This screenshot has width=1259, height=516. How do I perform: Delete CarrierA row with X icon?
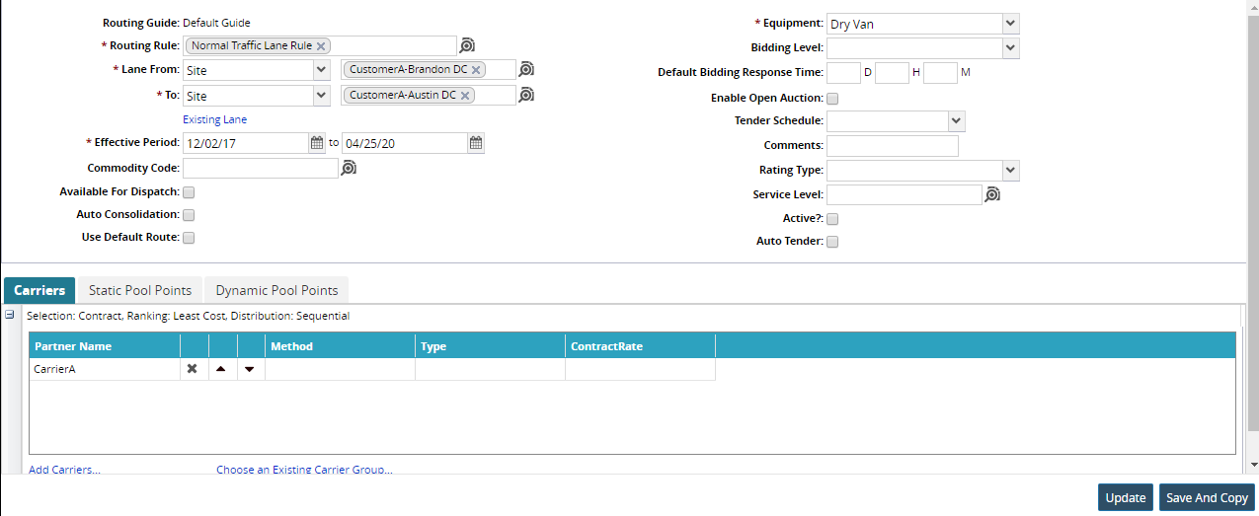(x=193, y=369)
